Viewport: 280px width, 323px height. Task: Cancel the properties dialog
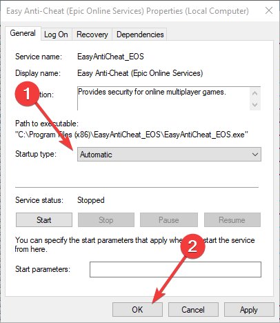tap(193, 310)
